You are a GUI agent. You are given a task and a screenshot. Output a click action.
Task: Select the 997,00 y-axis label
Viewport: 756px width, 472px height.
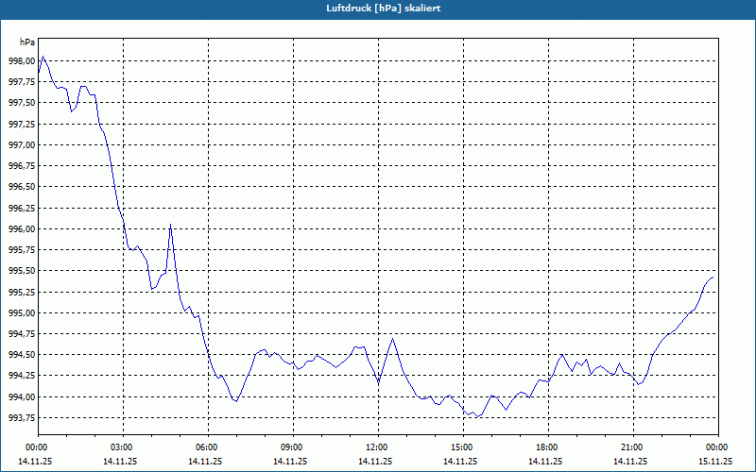pos(21,144)
